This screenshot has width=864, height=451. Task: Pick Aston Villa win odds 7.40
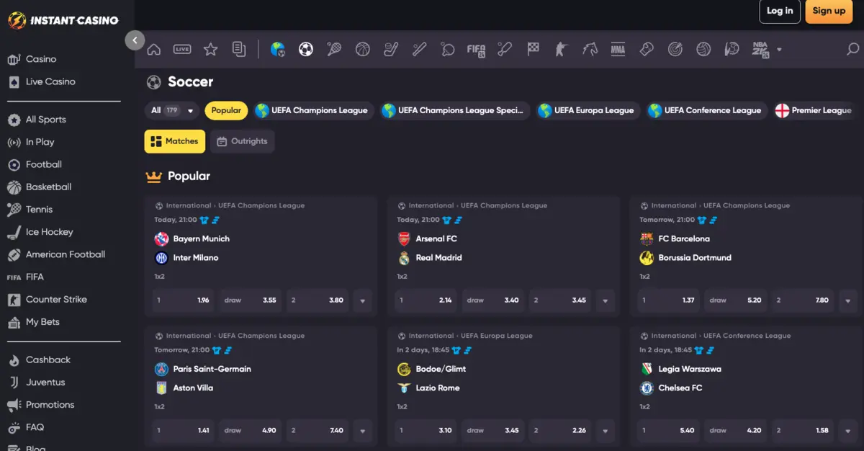point(318,431)
